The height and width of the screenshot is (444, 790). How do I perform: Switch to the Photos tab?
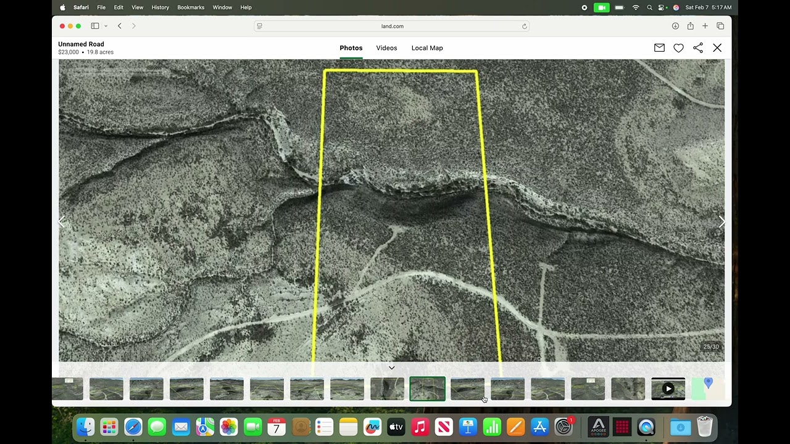tap(351, 48)
